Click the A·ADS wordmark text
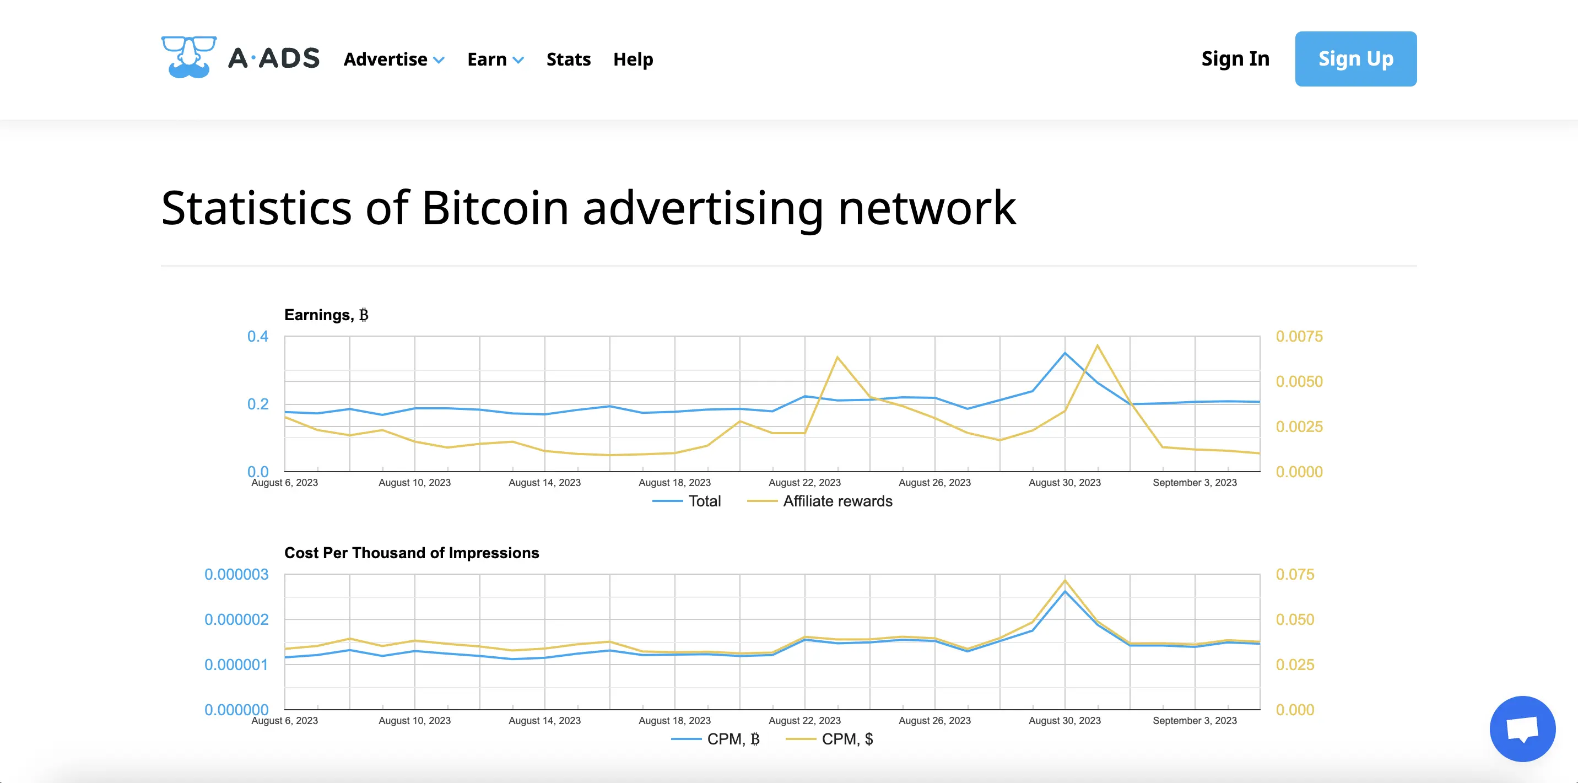The image size is (1578, 783). click(274, 59)
